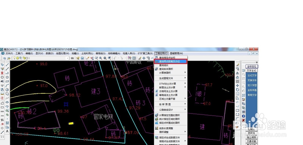
Task: Choose 查询两点距离及方位 menu entry
Action: click(171, 62)
